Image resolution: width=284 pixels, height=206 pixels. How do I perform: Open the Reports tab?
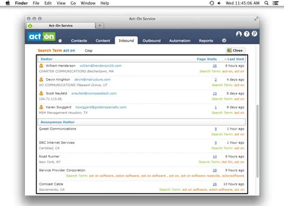[x=206, y=41]
